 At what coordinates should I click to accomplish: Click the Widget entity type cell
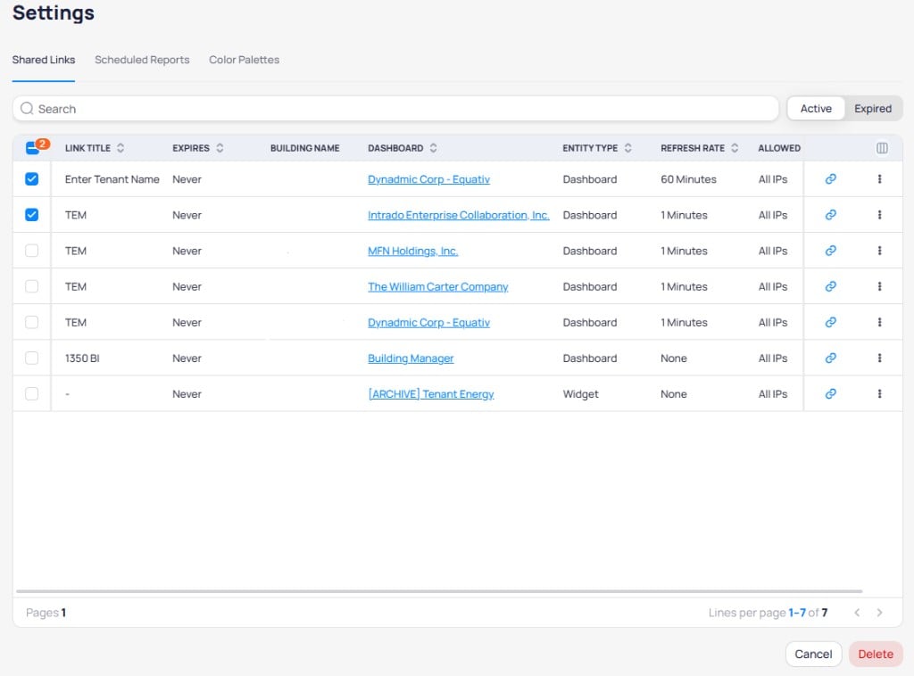[580, 394]
